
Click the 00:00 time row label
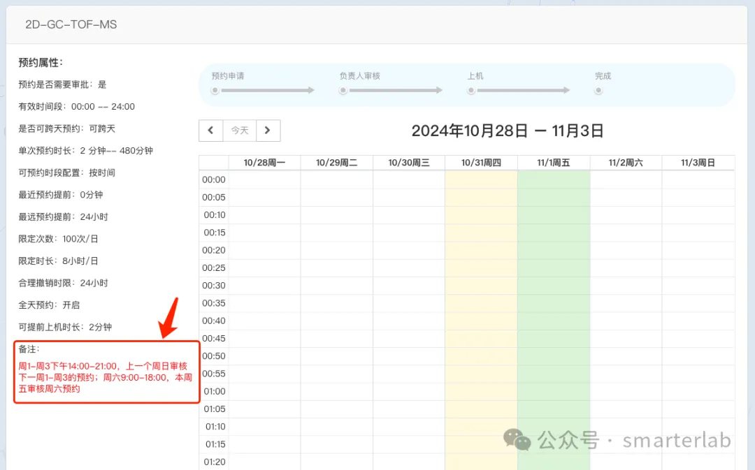pos(214,179)
